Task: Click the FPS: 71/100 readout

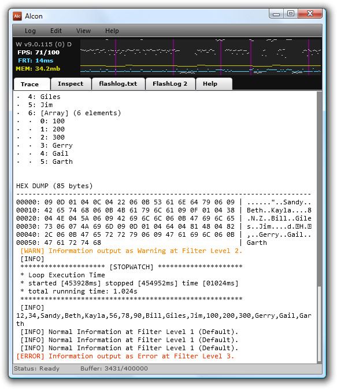Action: pyautogui.click(x=38, y=52)
